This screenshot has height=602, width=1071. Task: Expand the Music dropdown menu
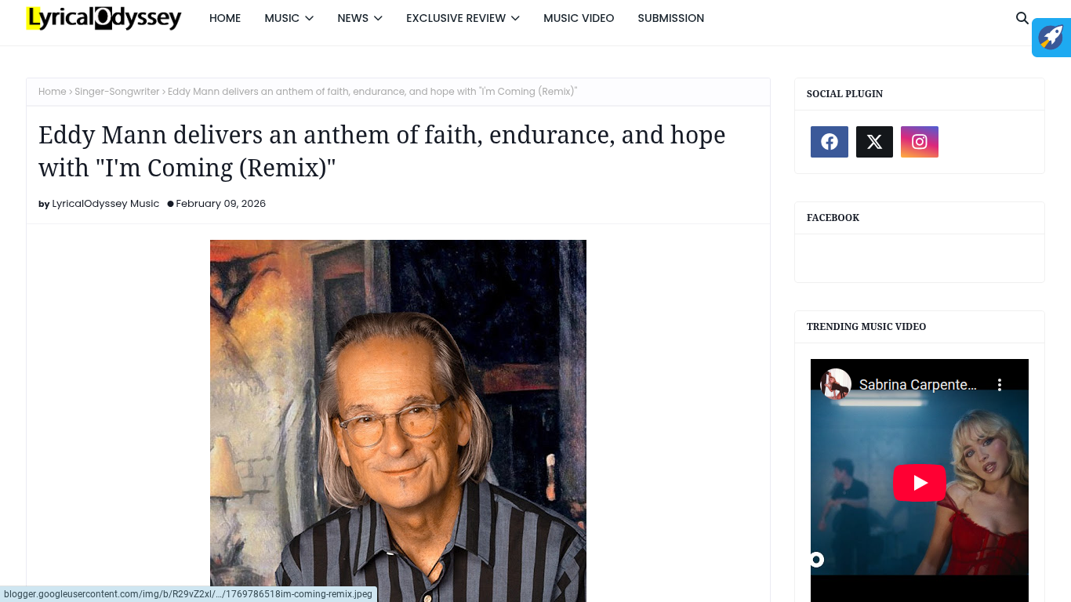pyautogui.click(x=289, y=18)
